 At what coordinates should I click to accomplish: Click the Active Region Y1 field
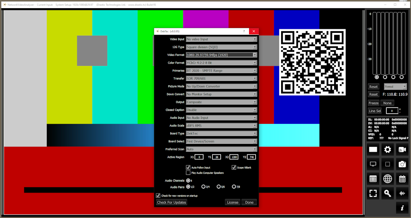[x=217, y=157]
